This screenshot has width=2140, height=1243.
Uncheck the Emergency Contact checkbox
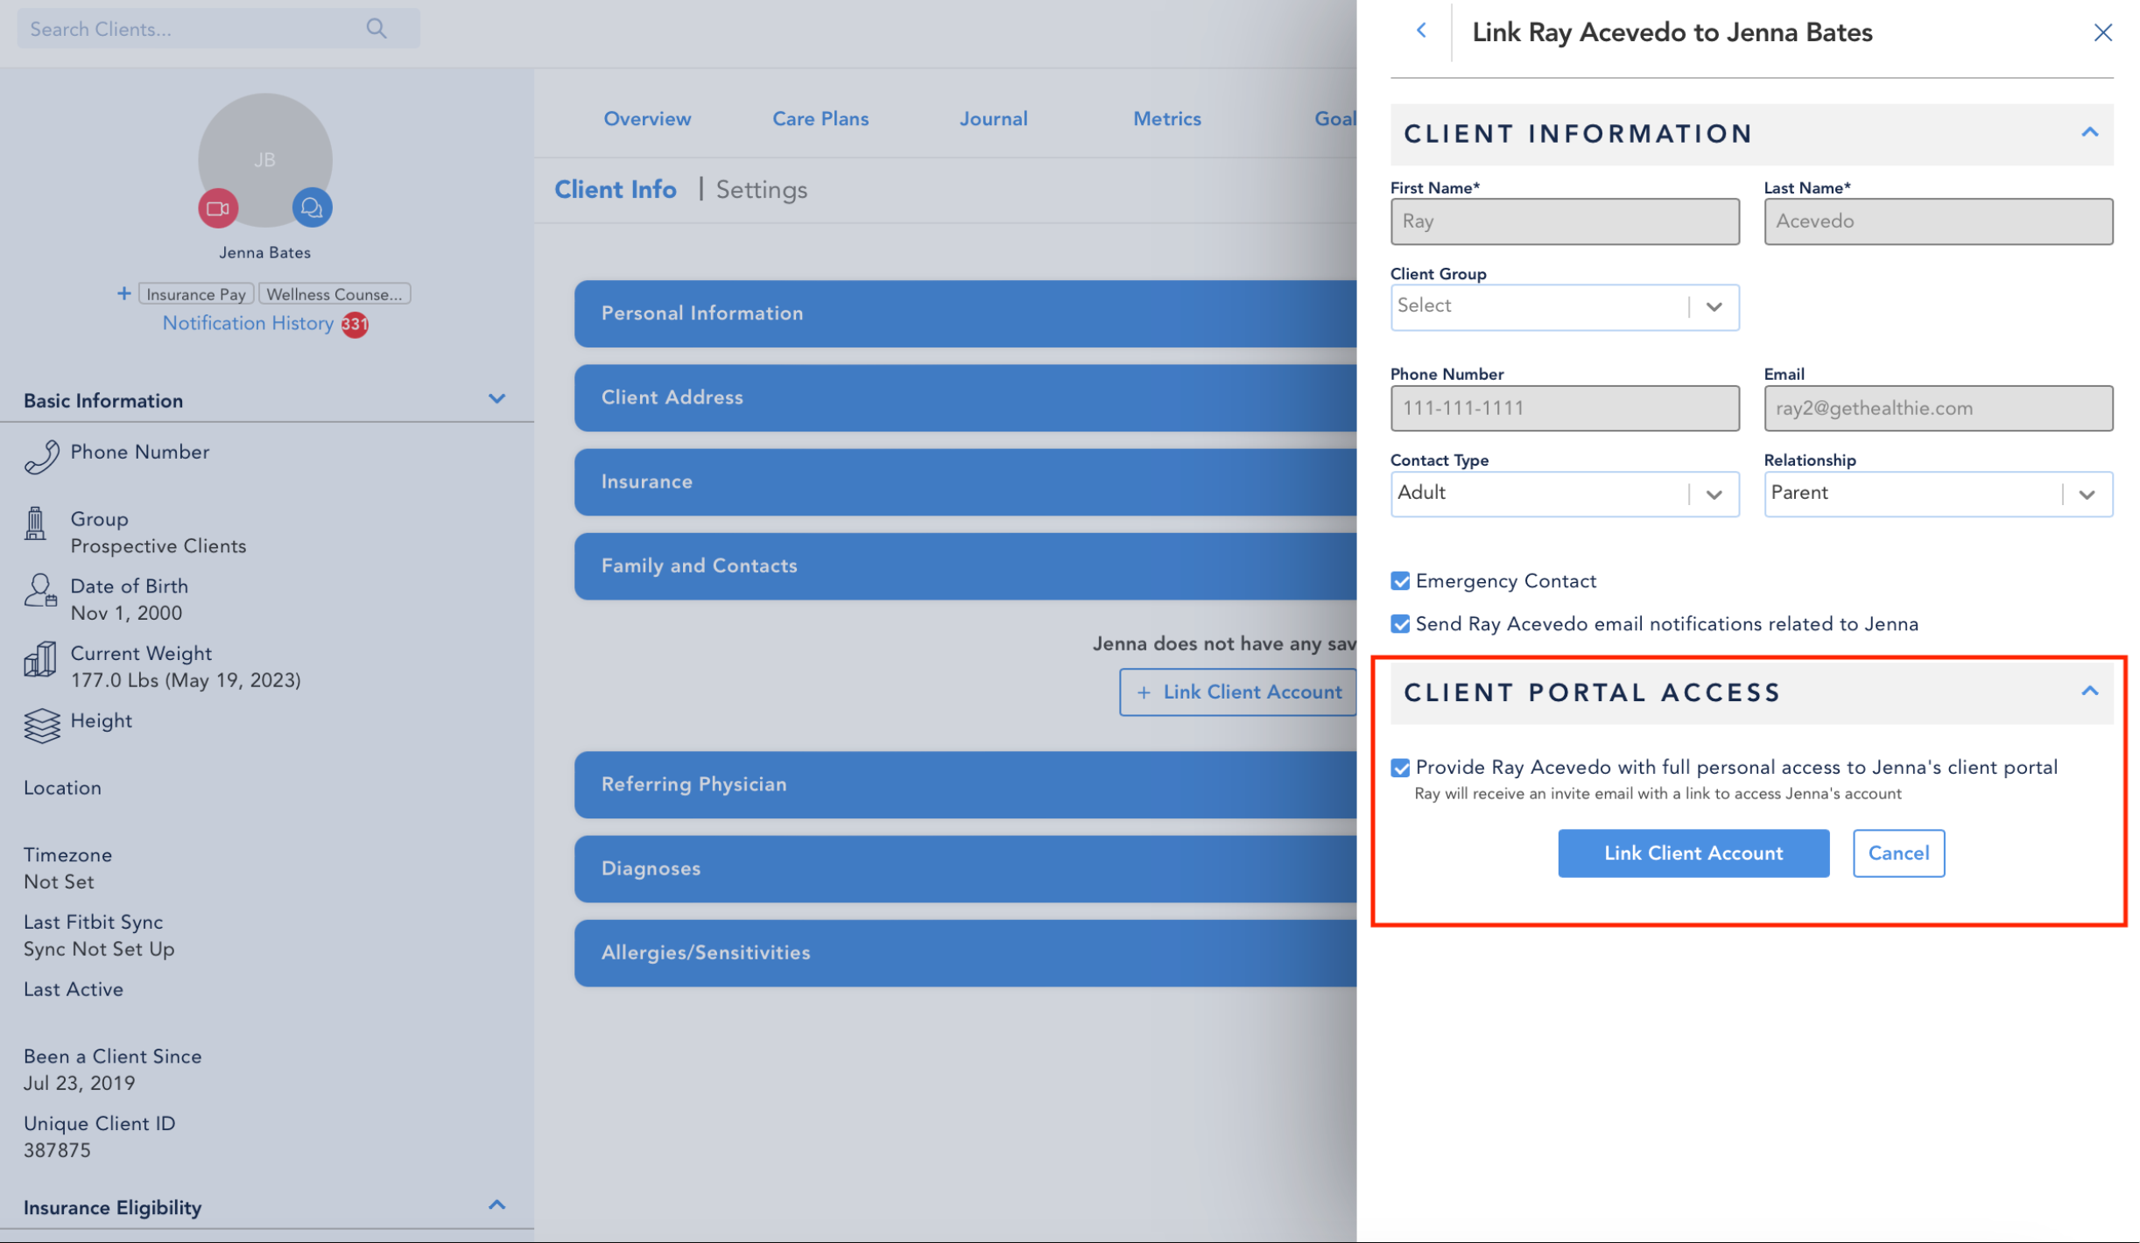pos(1400,581)
